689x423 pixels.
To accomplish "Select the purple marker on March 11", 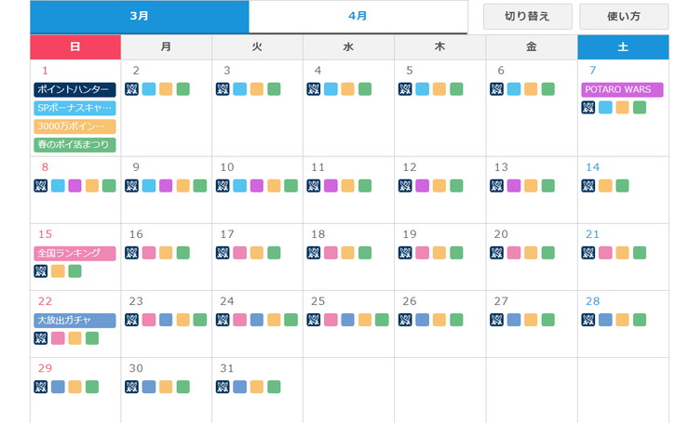I will pos(331,186).
